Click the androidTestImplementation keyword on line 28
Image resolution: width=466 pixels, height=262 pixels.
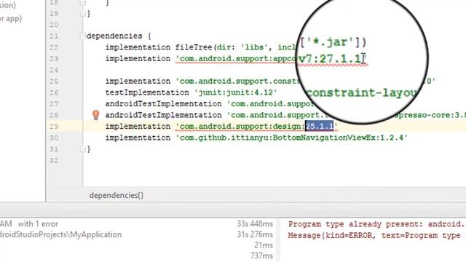163,115
